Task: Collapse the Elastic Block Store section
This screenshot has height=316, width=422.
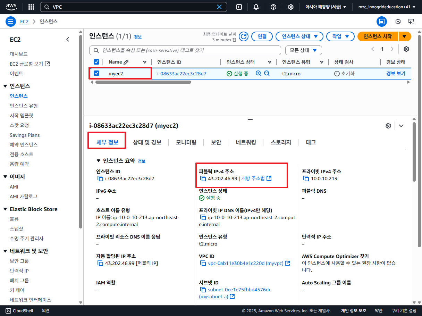Action: [5, 209]
